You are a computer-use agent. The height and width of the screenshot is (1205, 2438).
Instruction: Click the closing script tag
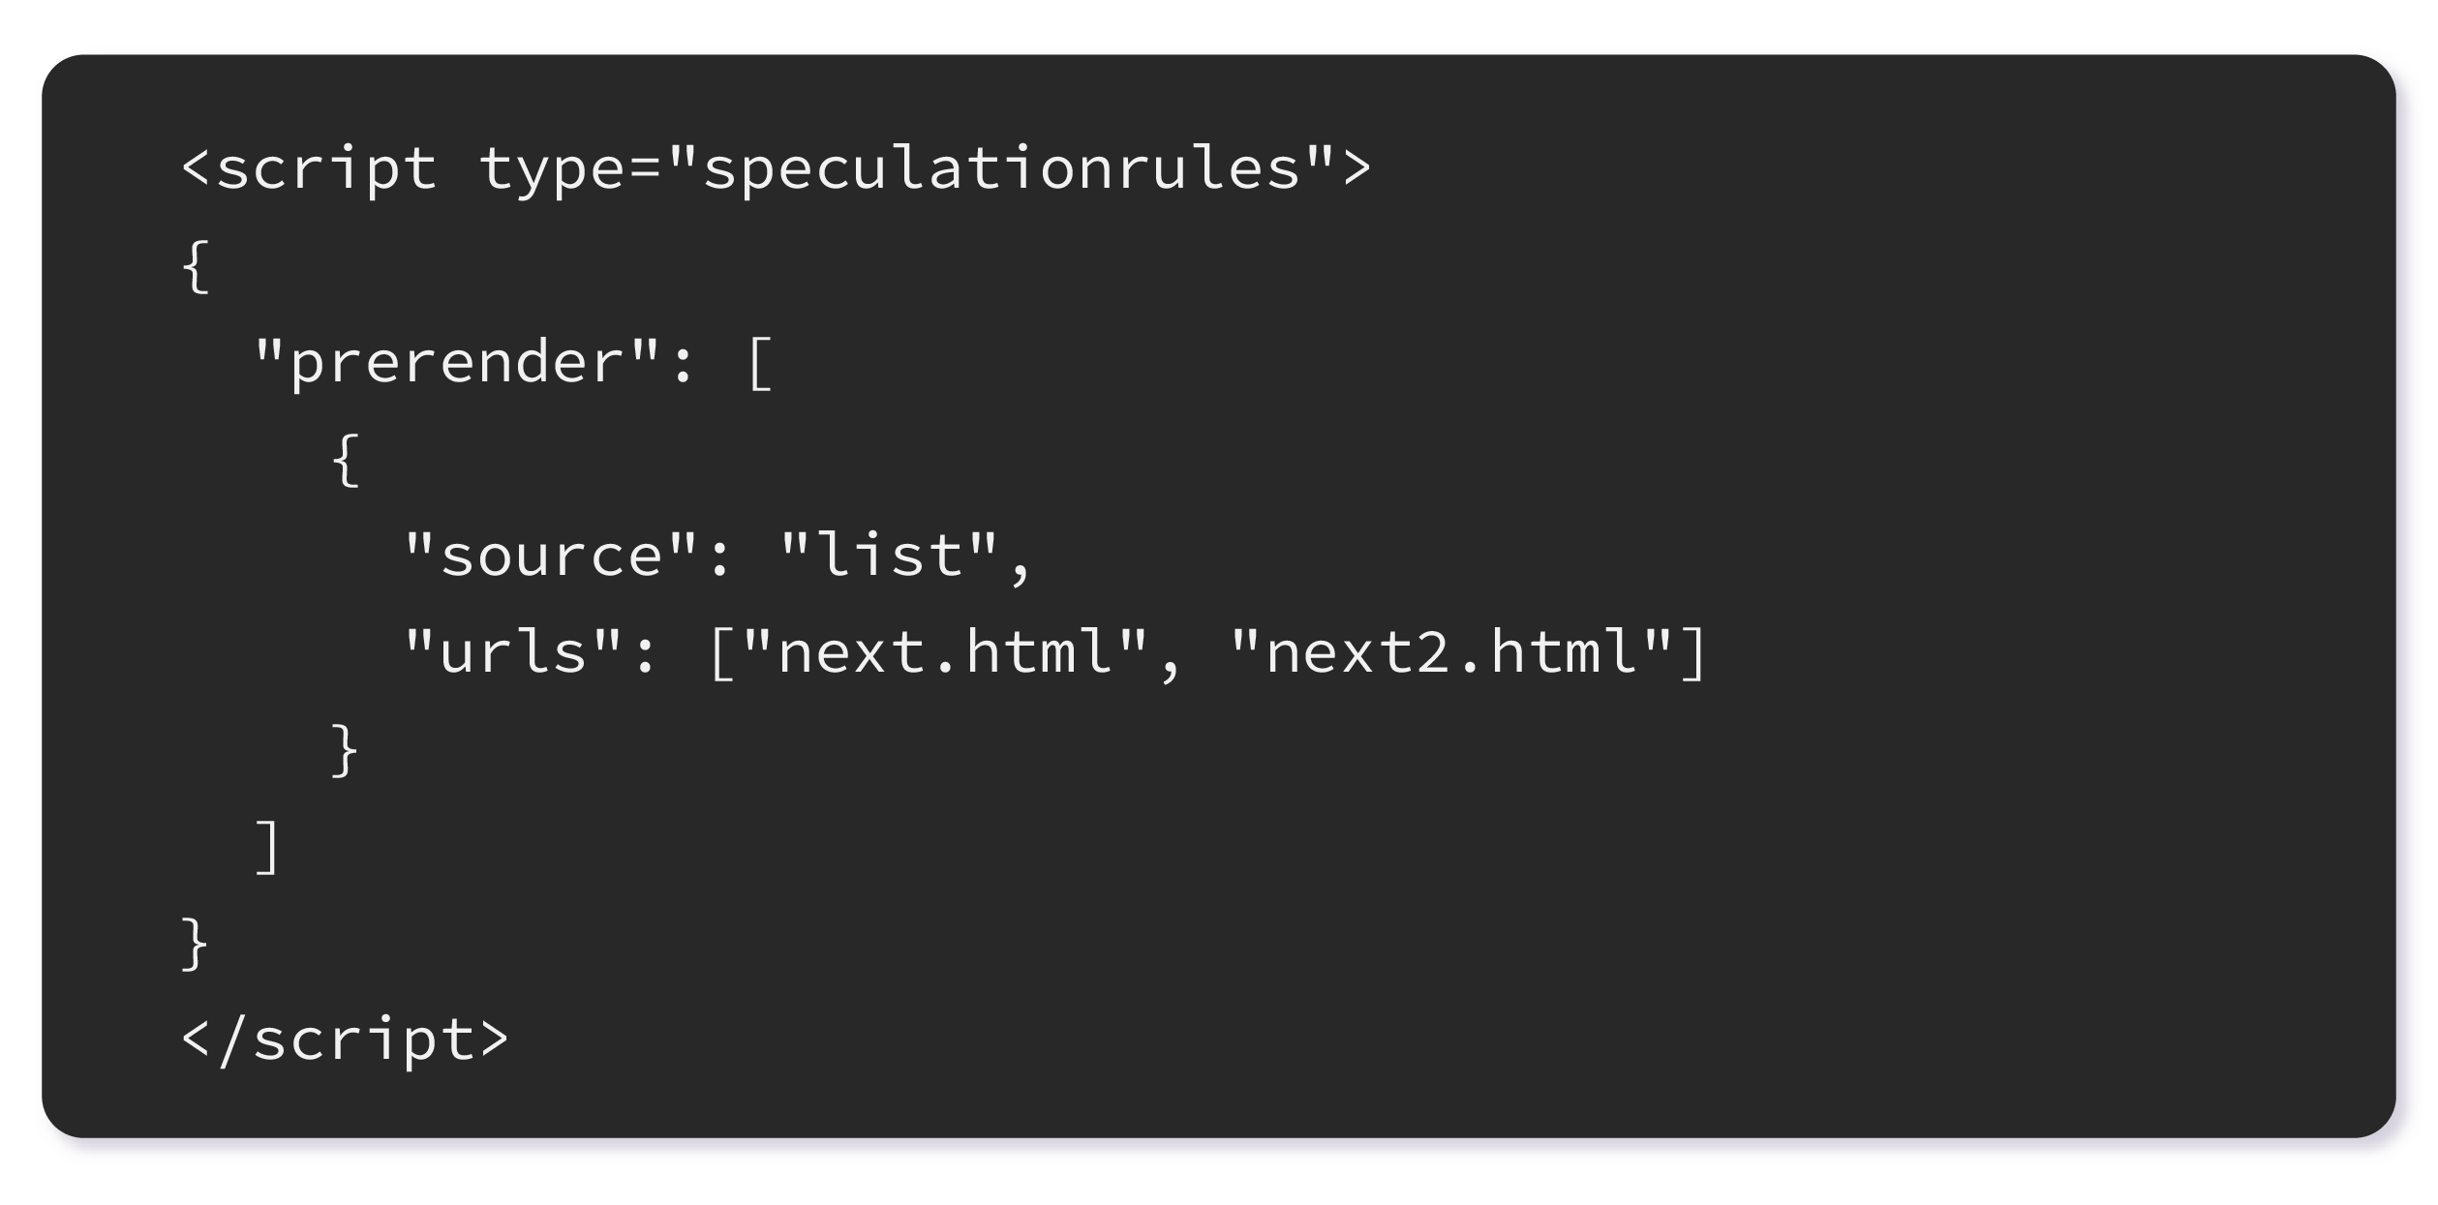coord(346,1040)
